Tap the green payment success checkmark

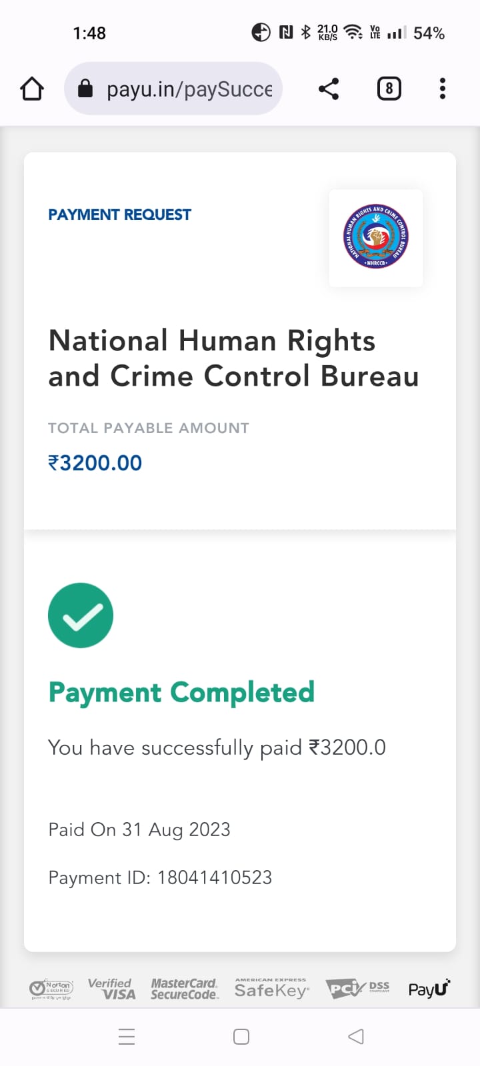[81, 616]
